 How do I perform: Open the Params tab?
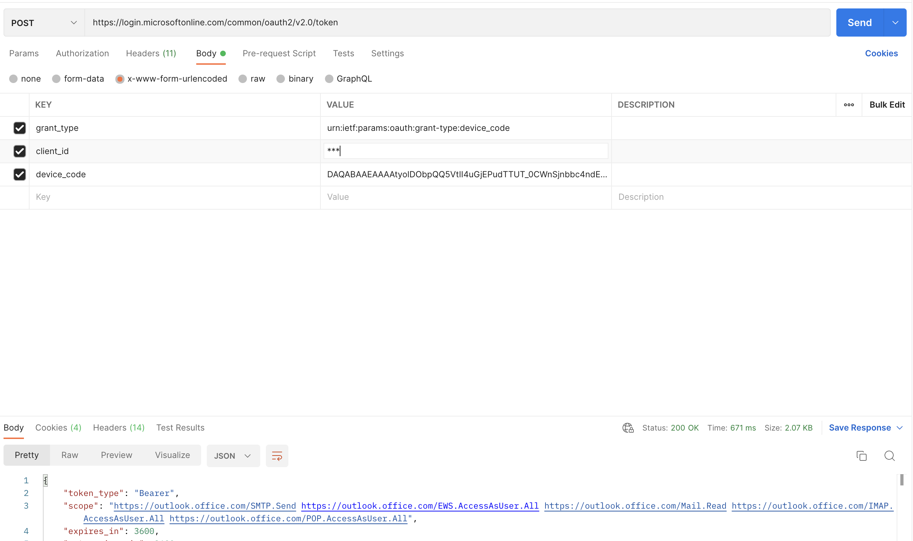(x=24, y=53)
